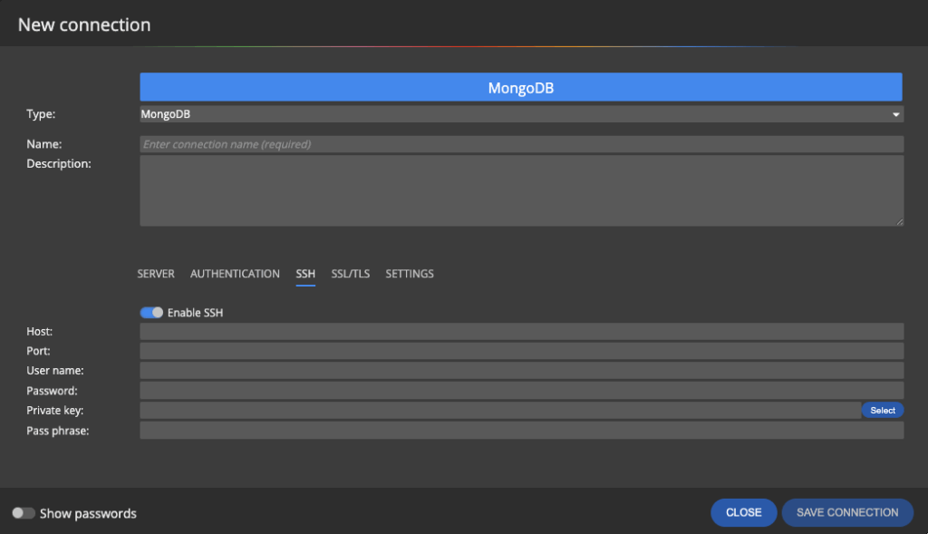Focus the SSH Port field
This screenshot has height=534, width=928.
click(521, 351)
